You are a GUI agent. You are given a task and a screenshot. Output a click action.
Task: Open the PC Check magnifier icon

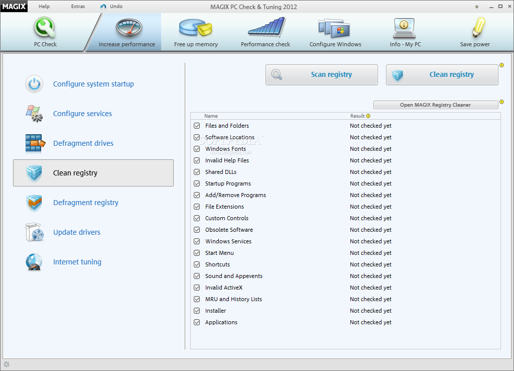point(45,28)
